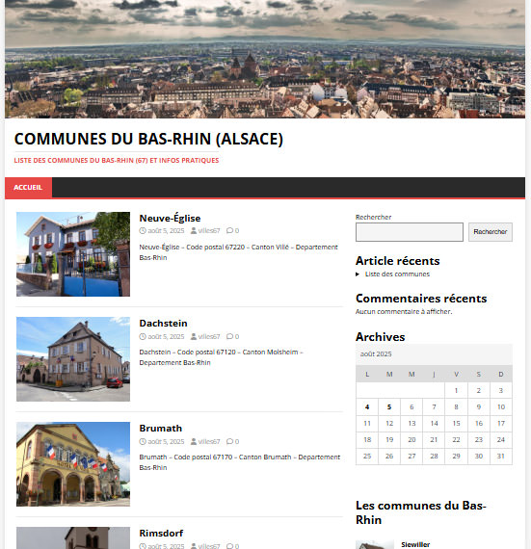
Task: Select day 4 in the Archives calendar
Action: pos(367,406)
